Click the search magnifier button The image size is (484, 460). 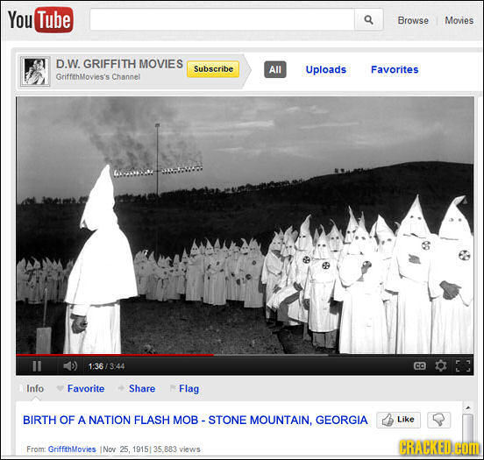click(368, 20)
